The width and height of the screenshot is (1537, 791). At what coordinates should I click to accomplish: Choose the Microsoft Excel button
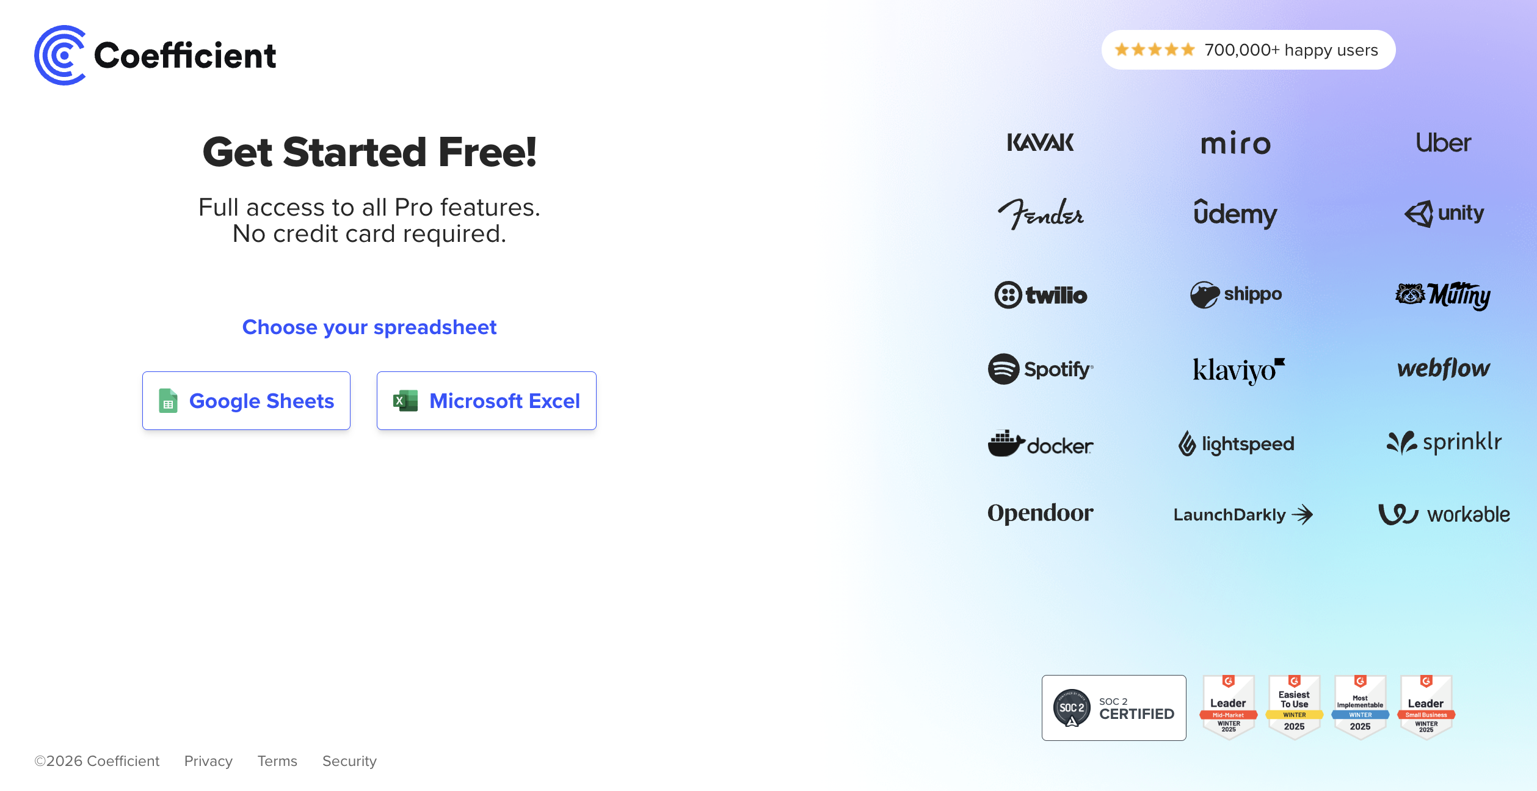[x=486, y=401]
